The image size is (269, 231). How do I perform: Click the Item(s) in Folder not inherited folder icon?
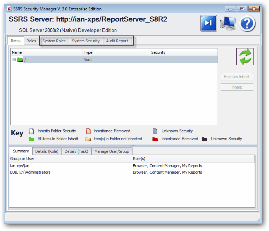pyautogui.click(x=88, y=139)
